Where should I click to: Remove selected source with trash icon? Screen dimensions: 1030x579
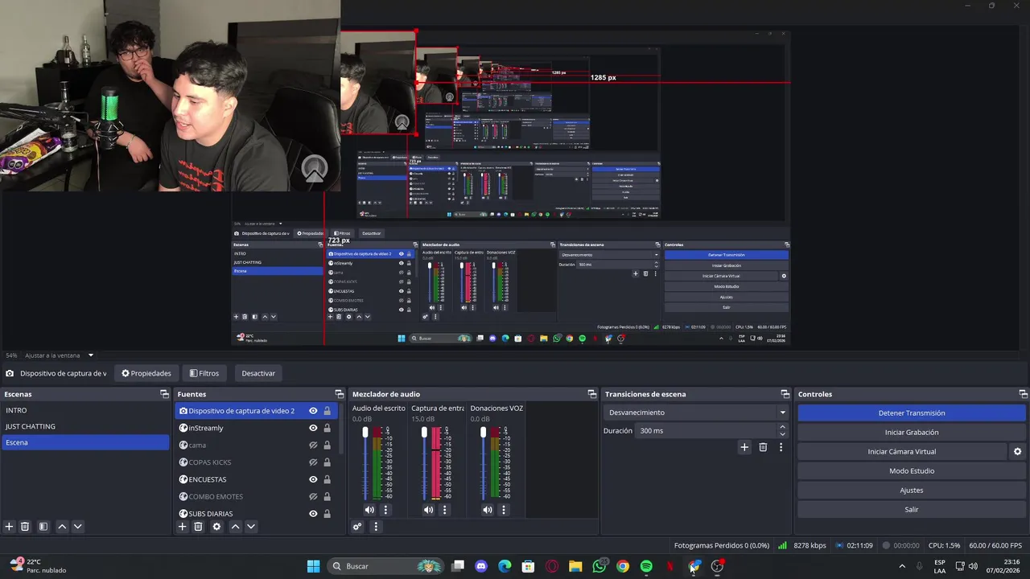(x=198, y=527)
